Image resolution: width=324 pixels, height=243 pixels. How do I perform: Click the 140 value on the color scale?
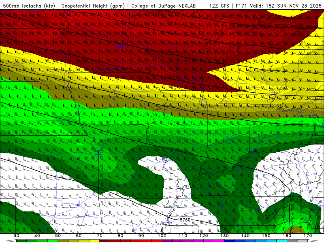[245, 236]
